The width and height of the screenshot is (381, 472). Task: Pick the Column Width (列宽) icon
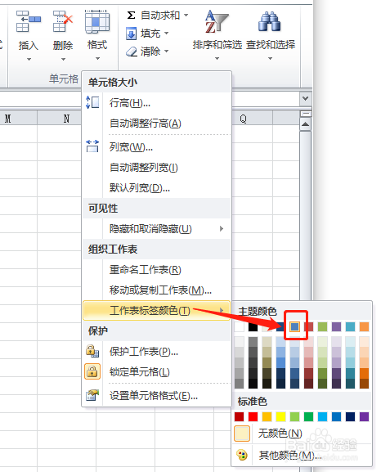[x=92, y=146]
